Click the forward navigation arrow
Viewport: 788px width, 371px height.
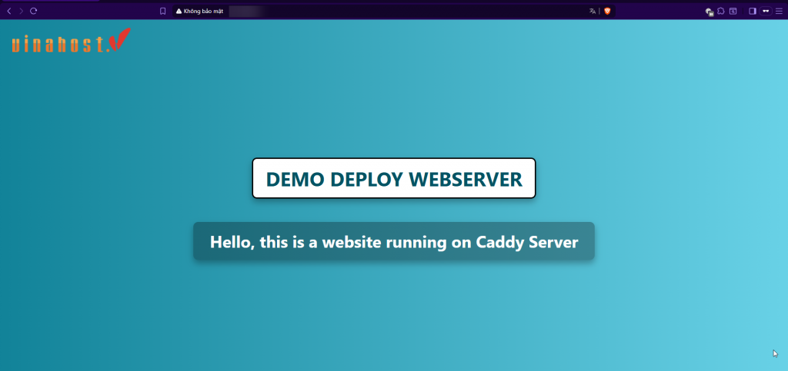pos(21,12)
